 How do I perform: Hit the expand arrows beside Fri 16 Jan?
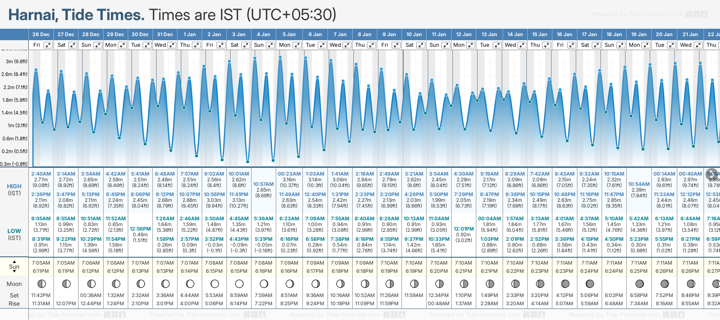[571, 45]
